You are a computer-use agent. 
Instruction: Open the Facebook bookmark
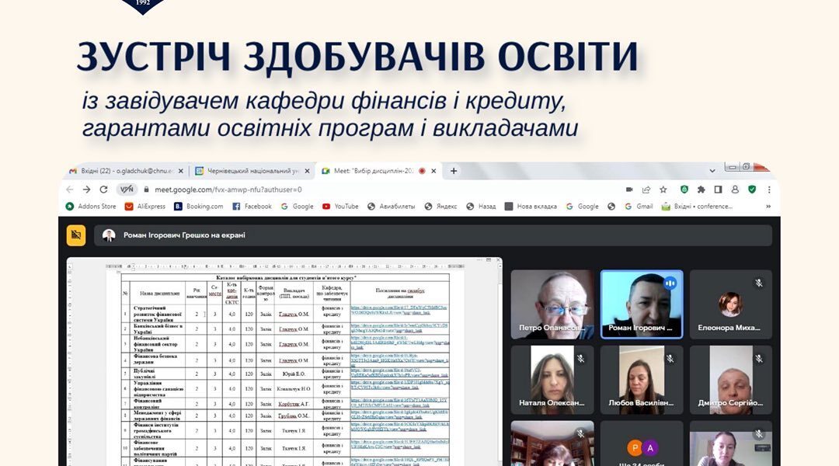252,206
